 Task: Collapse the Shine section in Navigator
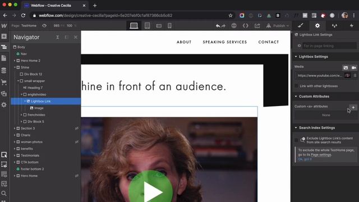coord(15,67)
